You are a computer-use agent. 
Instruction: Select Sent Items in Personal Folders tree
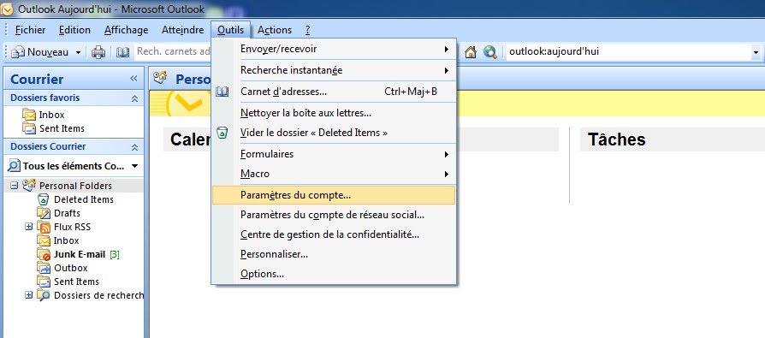pyautogui.click(x=77, y=282)
